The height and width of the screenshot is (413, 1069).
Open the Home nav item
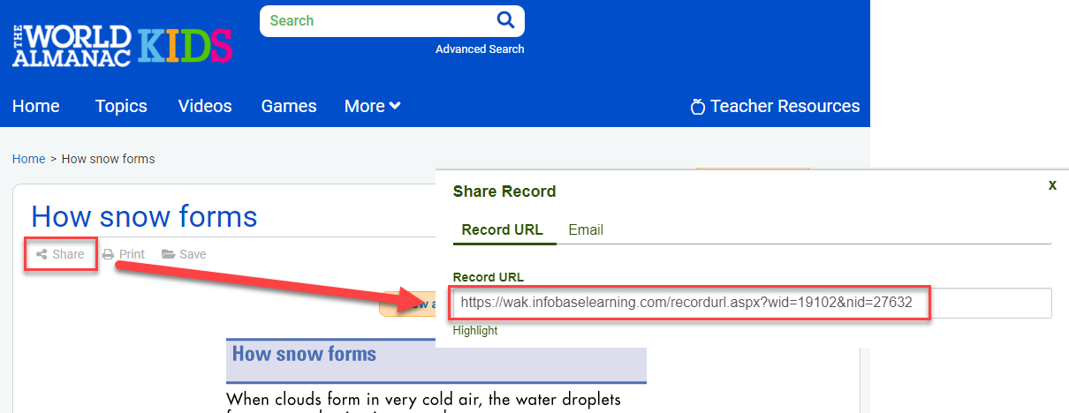[x=36, y=106]
